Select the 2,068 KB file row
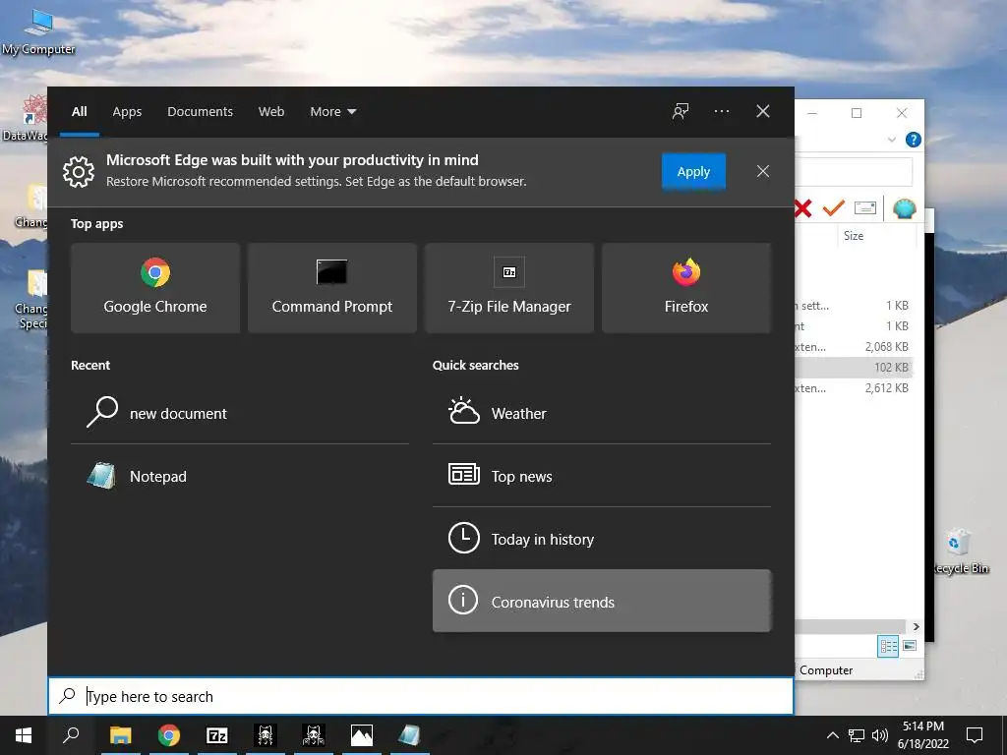 click(x=853, y=347)
